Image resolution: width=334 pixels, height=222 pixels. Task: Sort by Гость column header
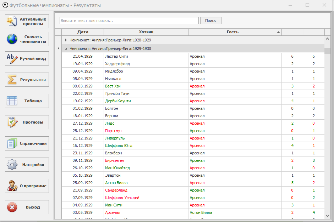235,32
